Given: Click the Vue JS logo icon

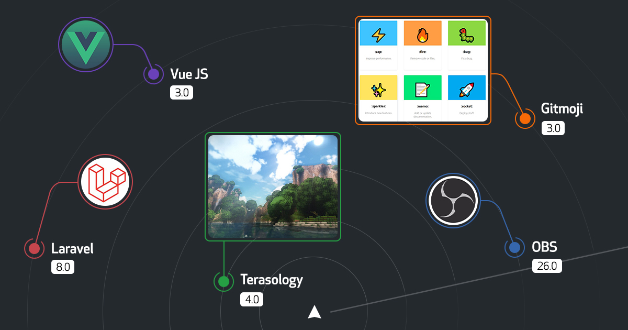Looking at the screenshot, I should (85, 44).
